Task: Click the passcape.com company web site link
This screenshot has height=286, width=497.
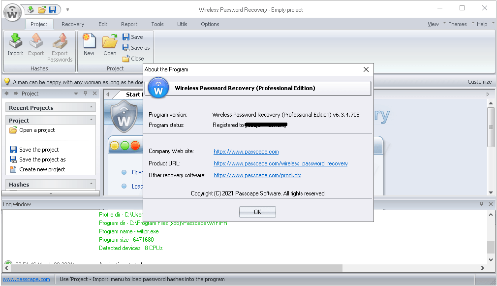Action: [246, 152]
